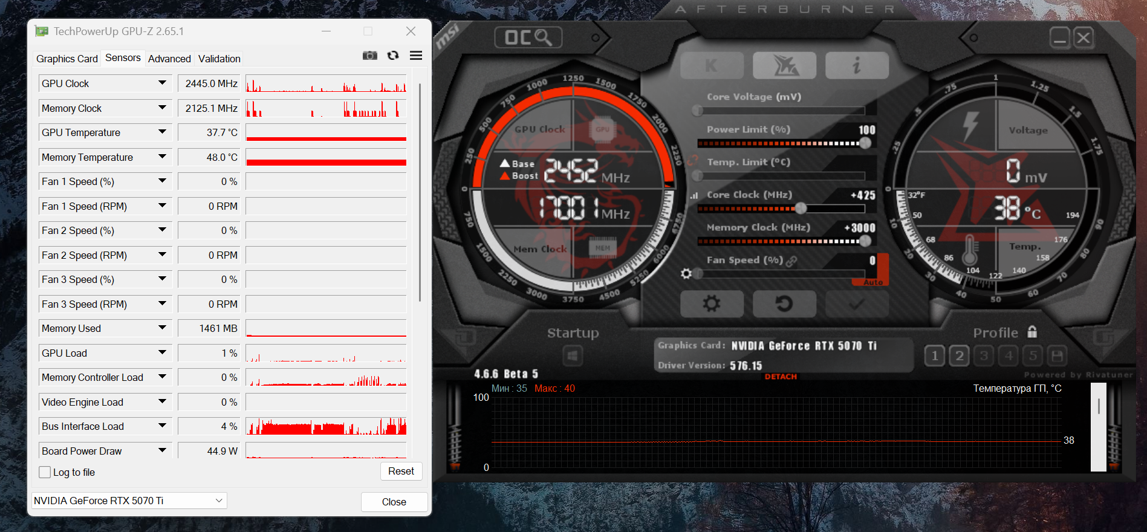
Task: Toggle the Auto fan speed button
Action: [x=872, y=282]
